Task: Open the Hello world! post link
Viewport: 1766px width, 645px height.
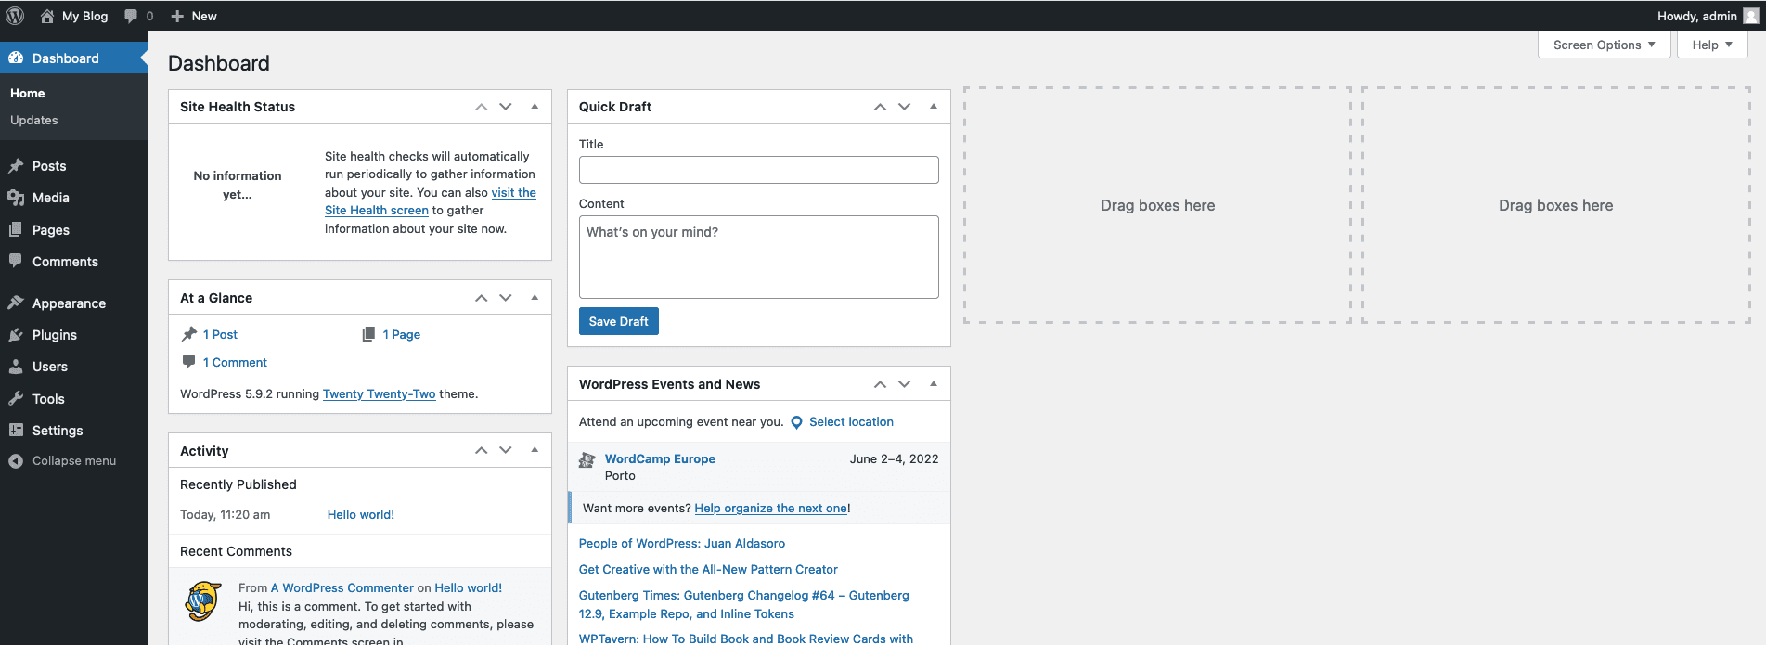Action: 360,514
